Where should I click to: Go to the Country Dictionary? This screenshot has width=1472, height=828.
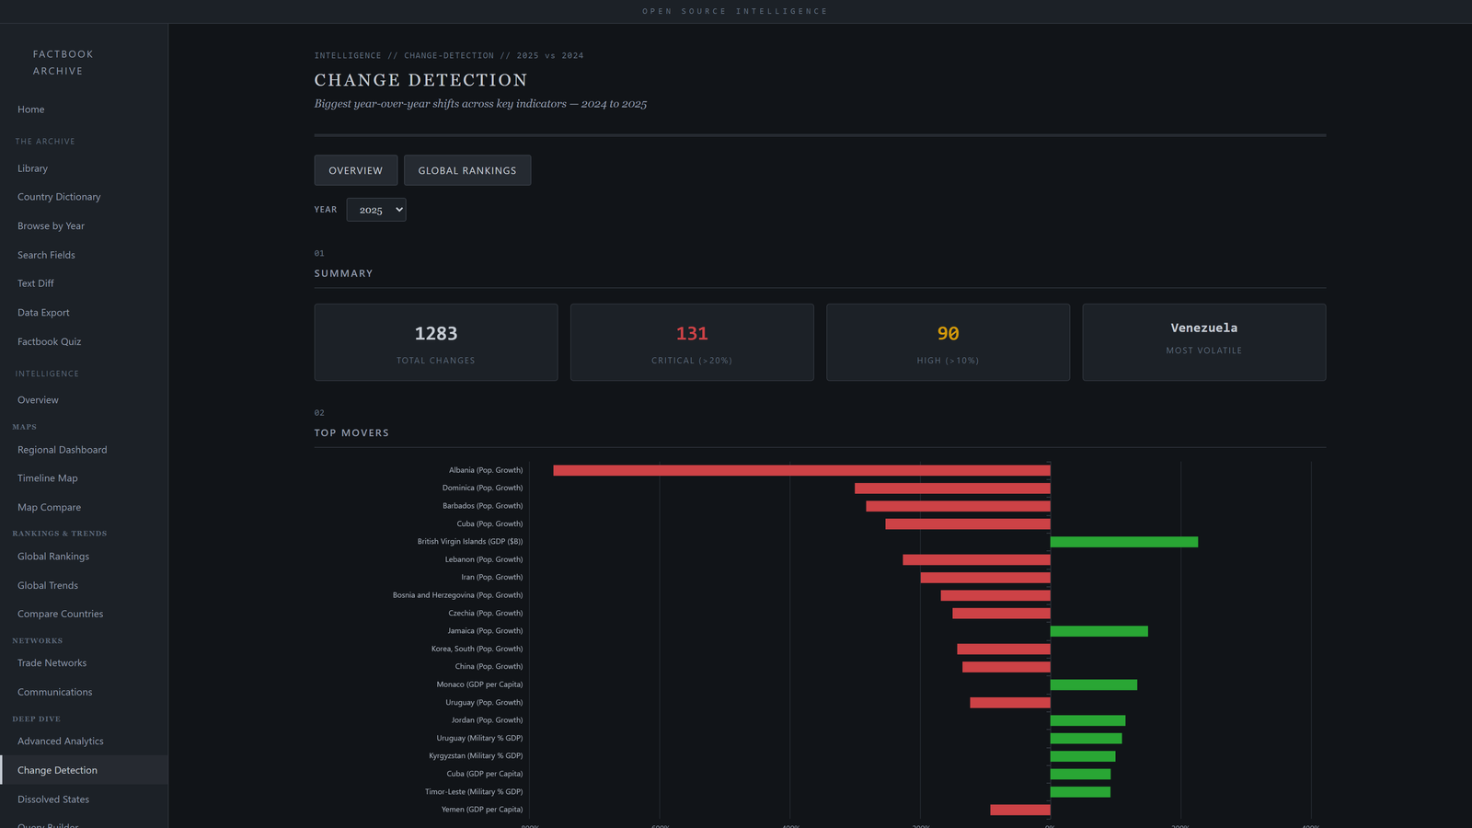(58, 197)
